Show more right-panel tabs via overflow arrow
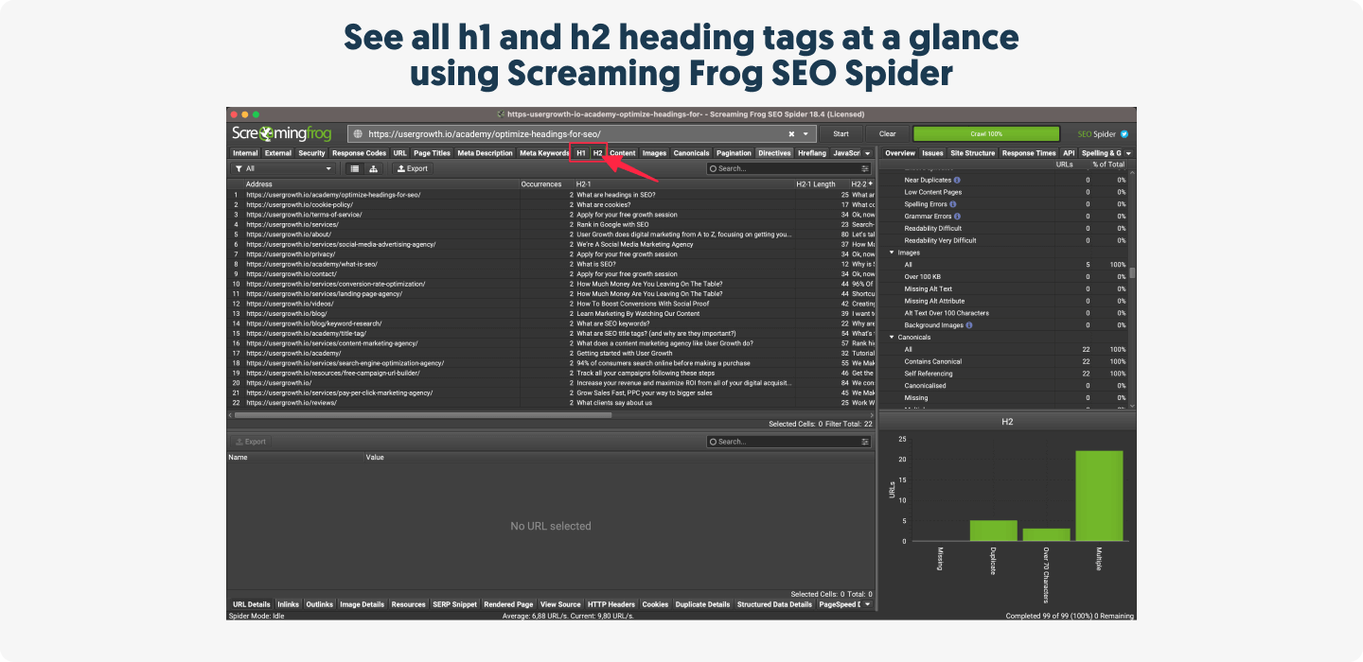1363x662 pixels. click(x=1128, y=153)
